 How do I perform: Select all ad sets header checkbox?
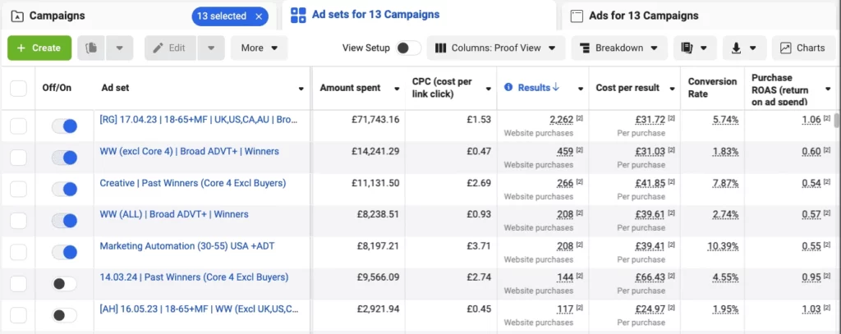pyautogui.click(x=18, y=89)
